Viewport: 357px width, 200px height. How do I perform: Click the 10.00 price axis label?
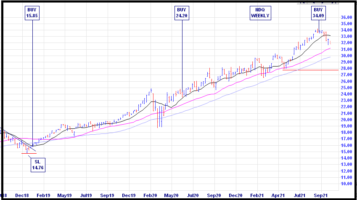click(x=346, y=184)
